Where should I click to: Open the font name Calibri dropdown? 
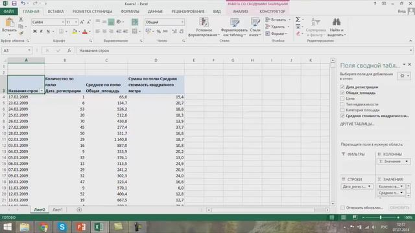pos(63,22)
